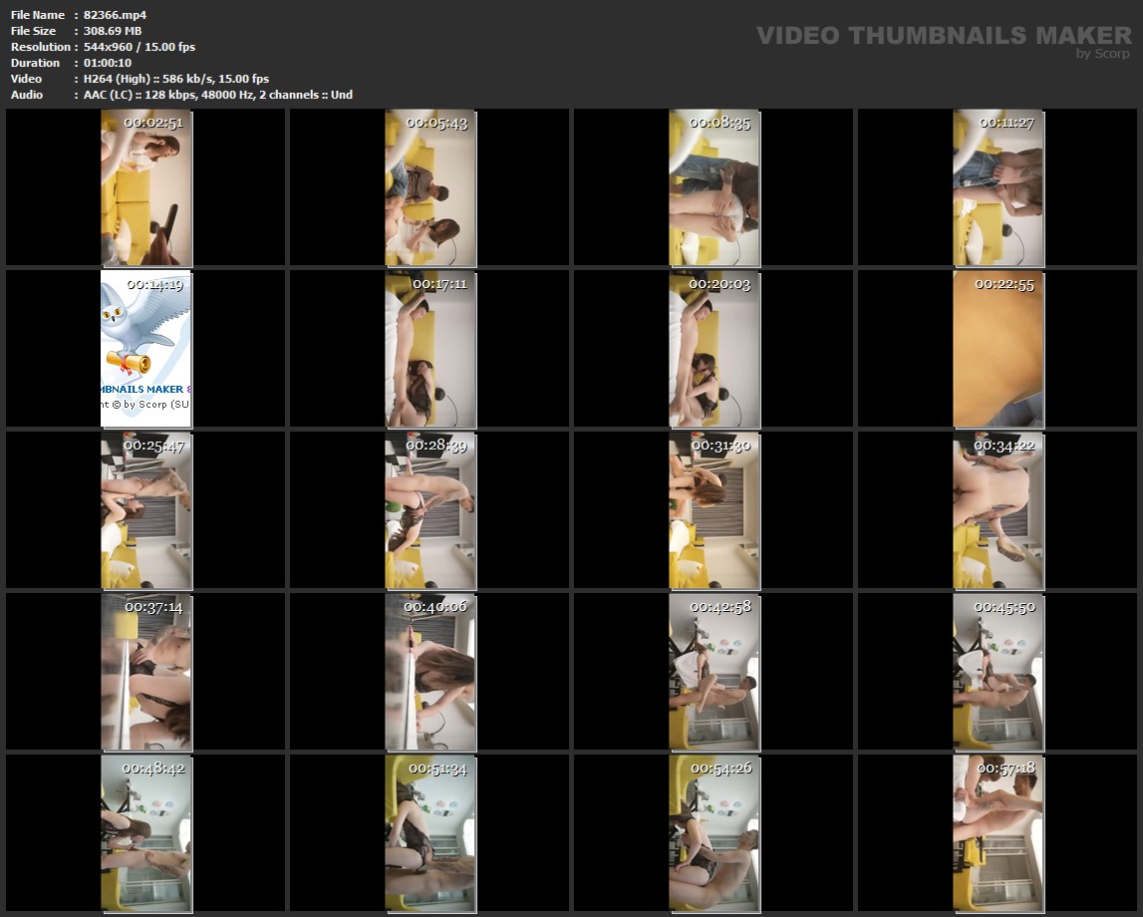Click the file name text 82366.mp4
Viewport: 1143px width, 917px height.
tap(116, 15)
